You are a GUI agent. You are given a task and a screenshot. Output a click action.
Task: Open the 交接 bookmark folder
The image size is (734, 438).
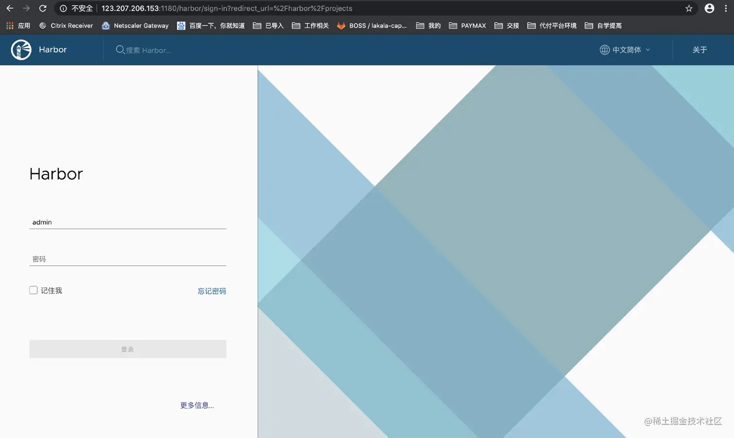point(507,26)
